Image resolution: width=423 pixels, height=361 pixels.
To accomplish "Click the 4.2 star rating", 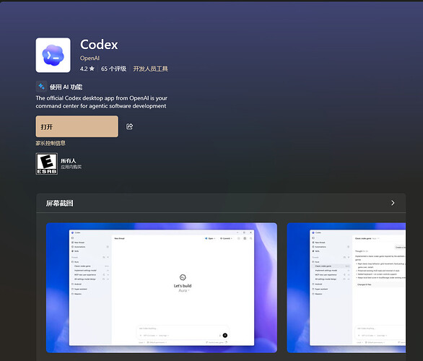I will coord(87,69).
